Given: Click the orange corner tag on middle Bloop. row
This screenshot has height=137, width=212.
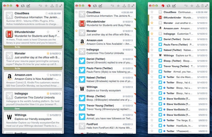Looking at the screenshot, I should coord(135,94).
